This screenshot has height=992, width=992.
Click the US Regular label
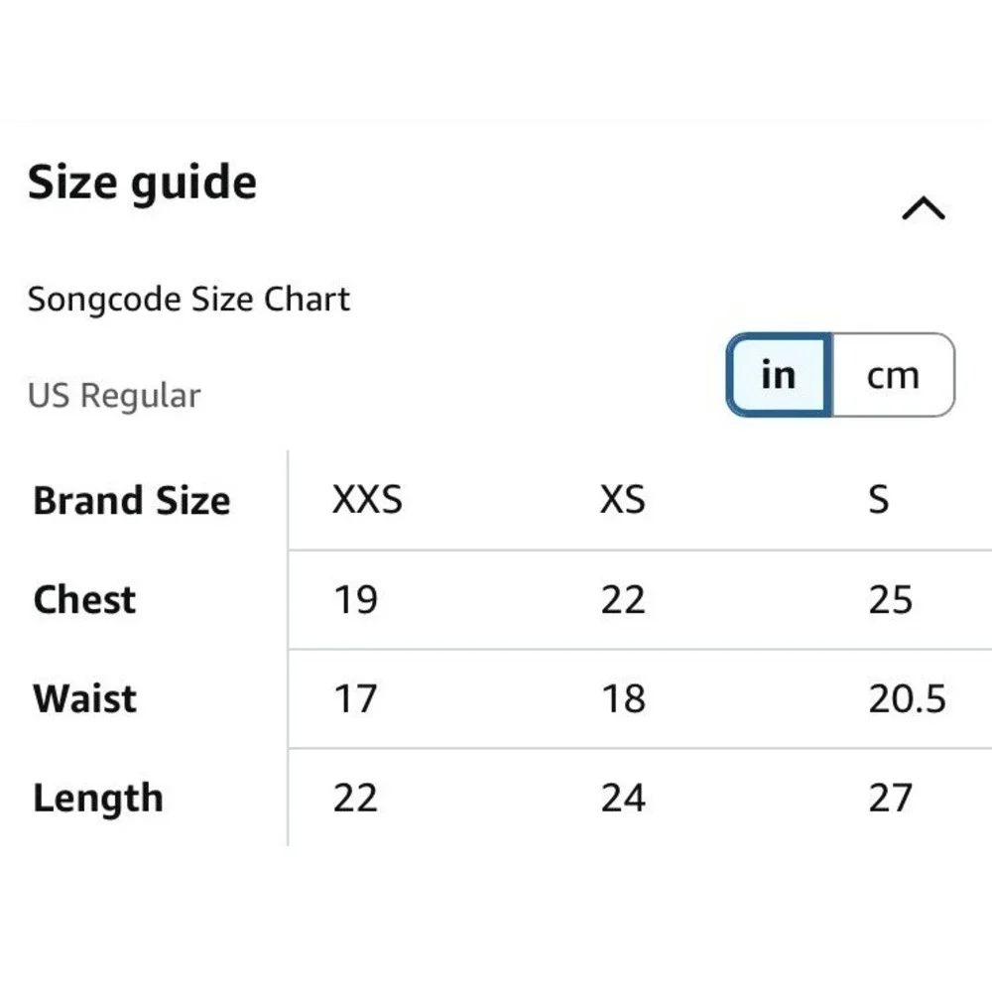pos(114,396)
